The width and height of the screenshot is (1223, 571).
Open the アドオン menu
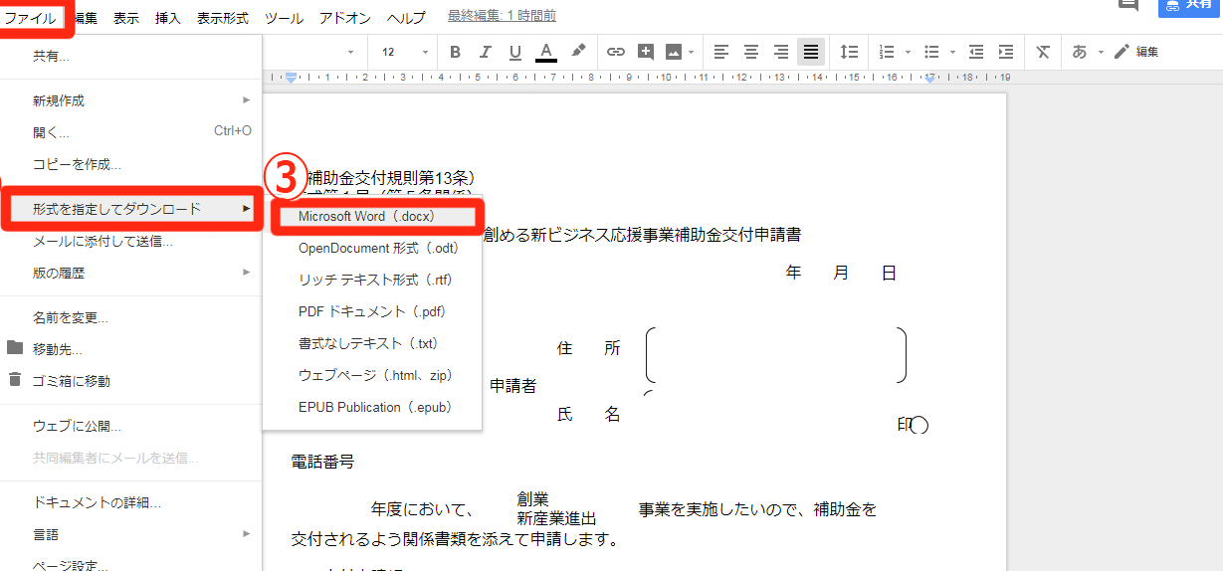pyautogui.click(x=345, y=17)
